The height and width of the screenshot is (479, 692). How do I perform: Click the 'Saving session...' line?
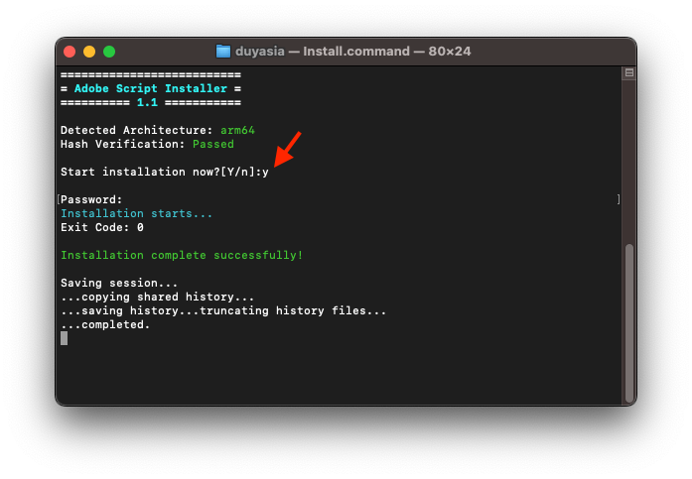click(x=119, y=283)
